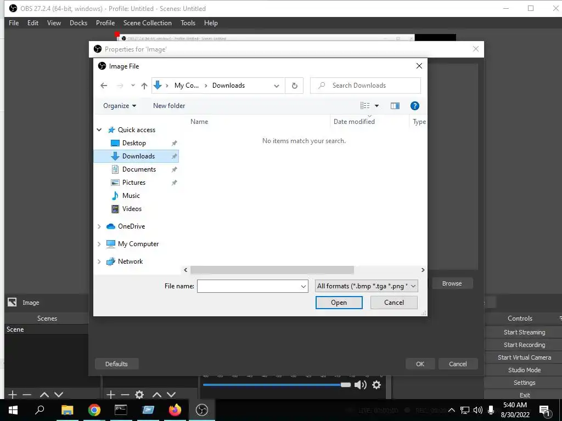Mute audio with the speaker icon
562x421 pixels.
(x=360, y=385)
